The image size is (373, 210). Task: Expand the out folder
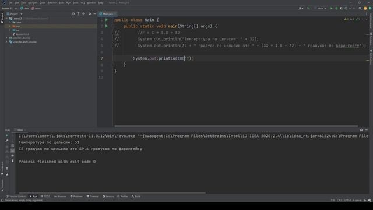coord(10,26)
